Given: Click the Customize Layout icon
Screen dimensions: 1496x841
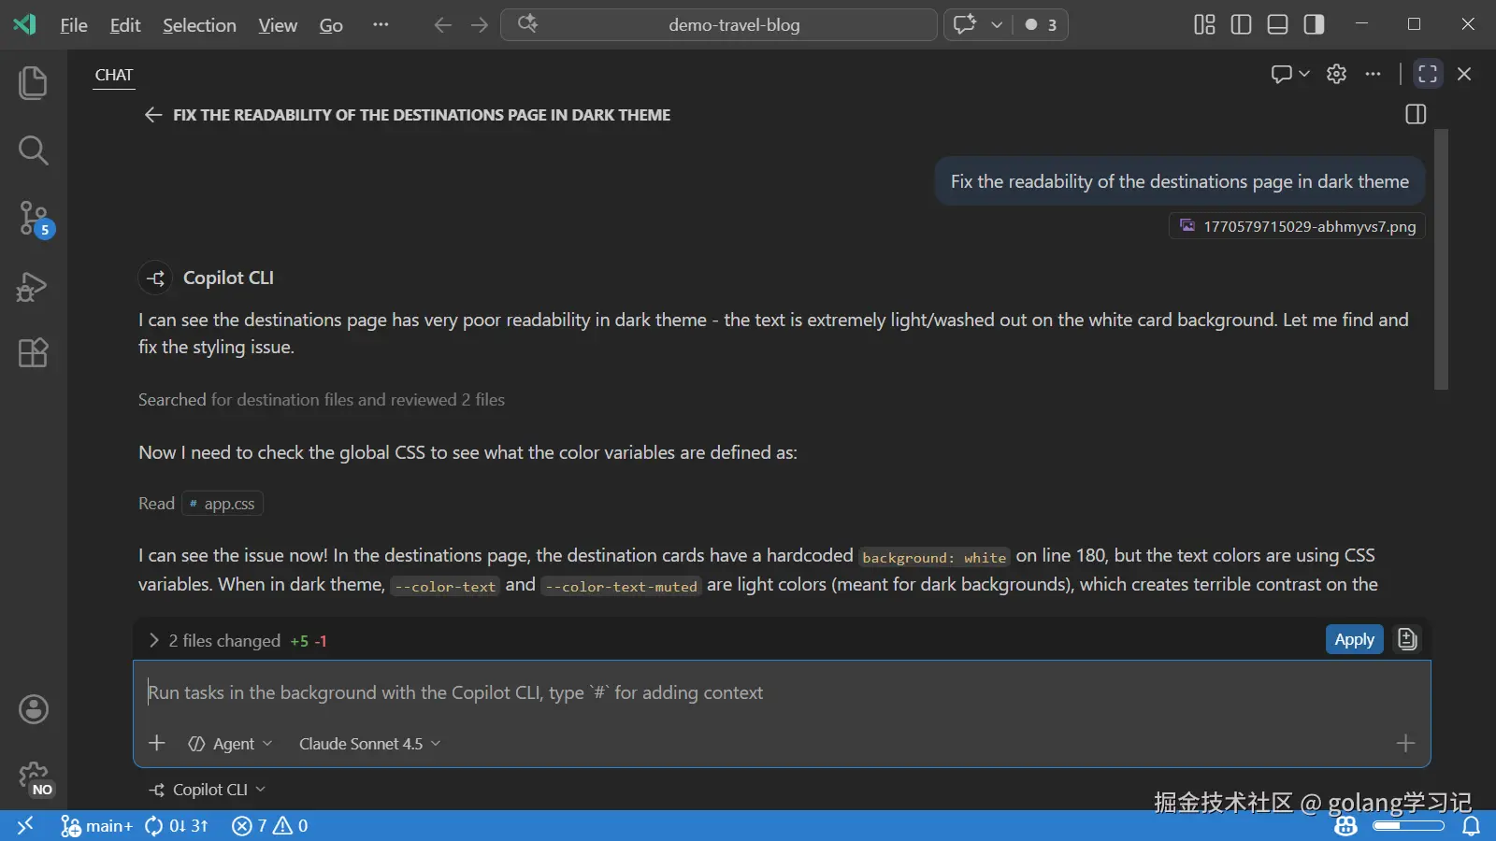Looking at the screenshot, I should tap(1204, 24).
